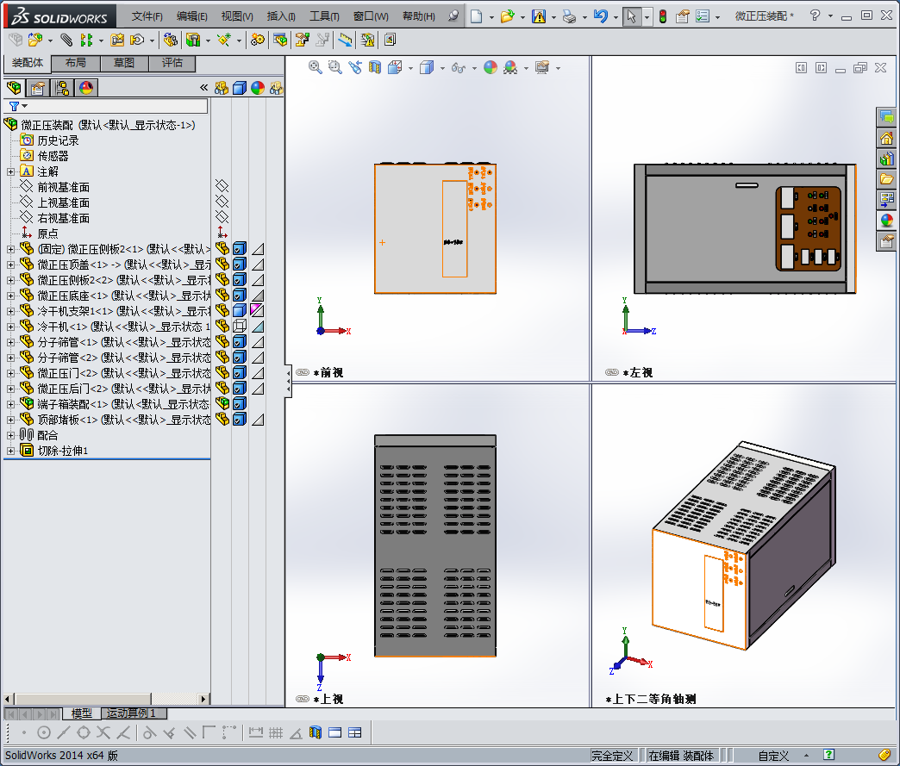
Task: Select 端子箱装配<1> in the feature tree
Action: pyautogui.click(x=72, y=404)
